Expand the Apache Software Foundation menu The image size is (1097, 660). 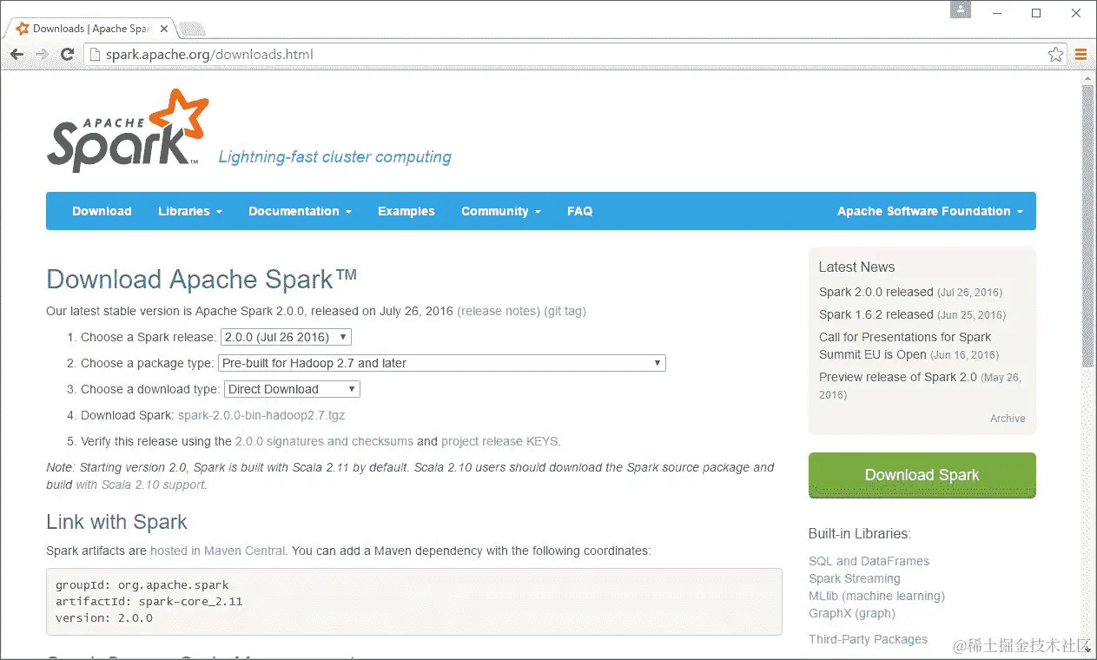(x=930, y=211)
